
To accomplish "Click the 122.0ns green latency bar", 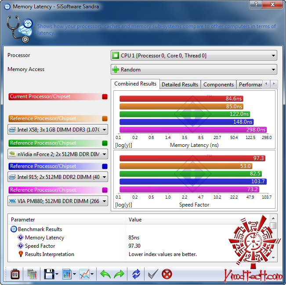I will click(185, 114).
